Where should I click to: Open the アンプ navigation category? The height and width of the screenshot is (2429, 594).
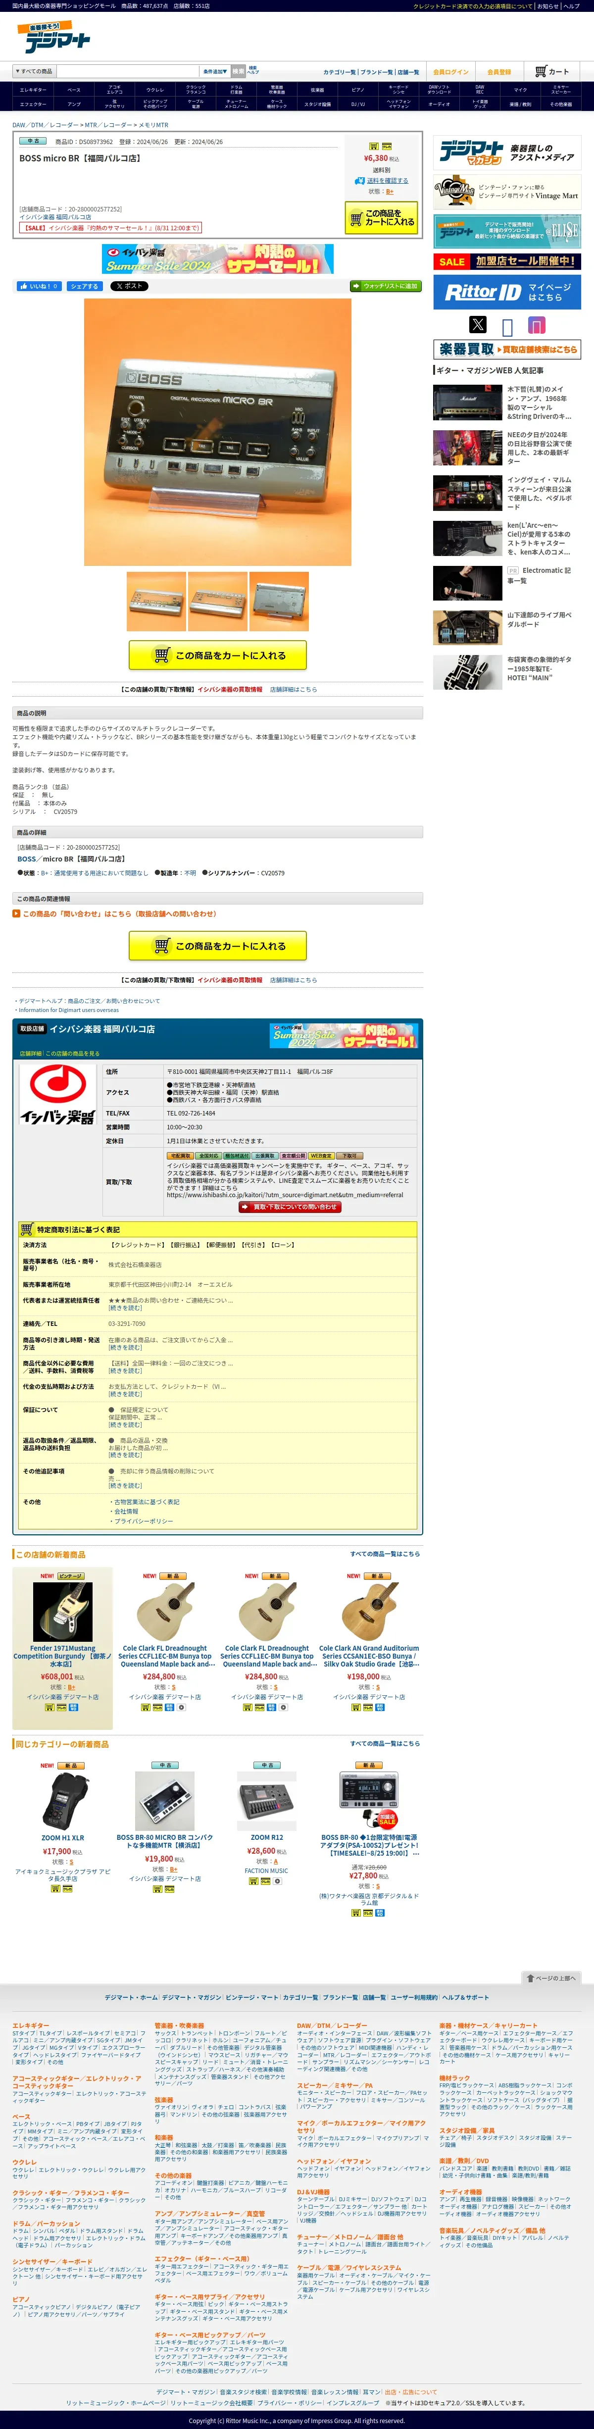(74, 104)
